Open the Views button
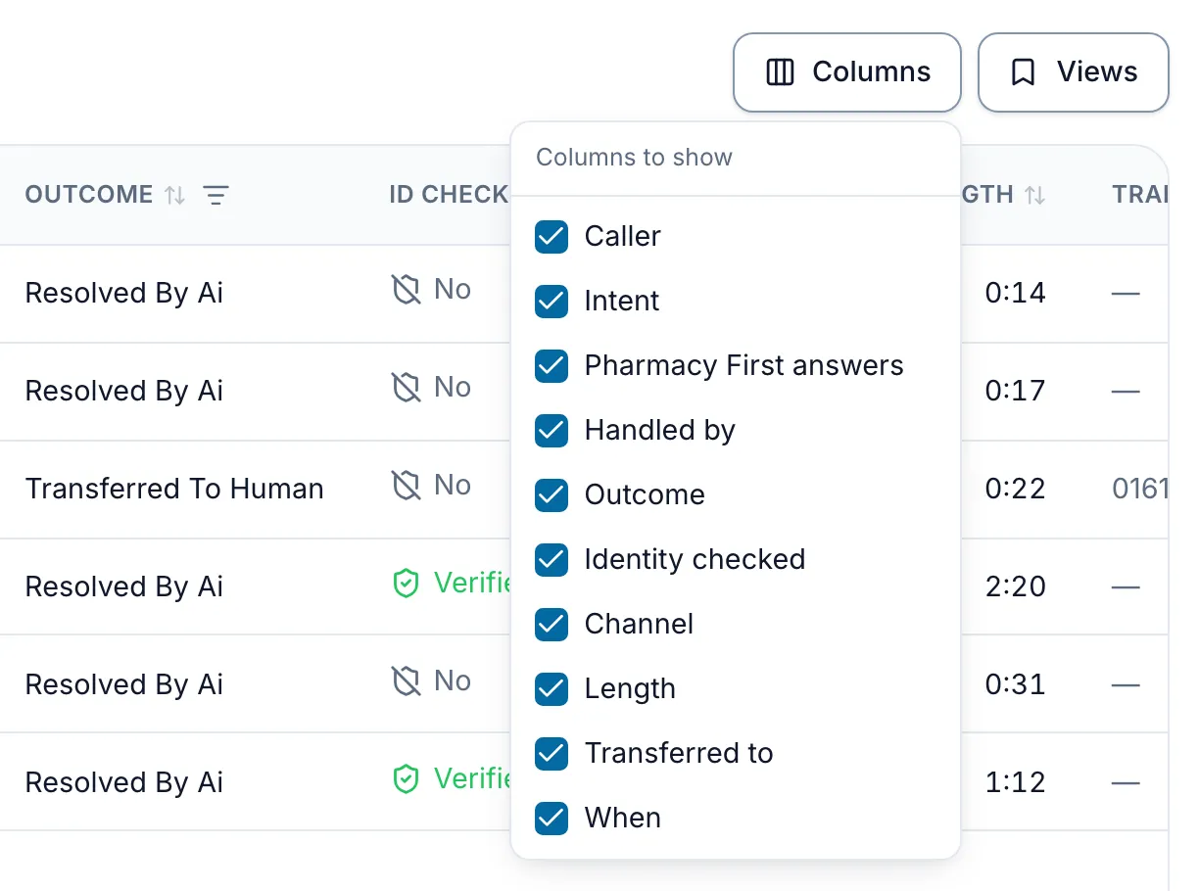Viewport: 1199px width, 891px height. point(1074,72)
